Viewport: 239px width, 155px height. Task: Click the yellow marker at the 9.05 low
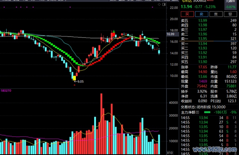pyautogui.click(x=75, y=78)
